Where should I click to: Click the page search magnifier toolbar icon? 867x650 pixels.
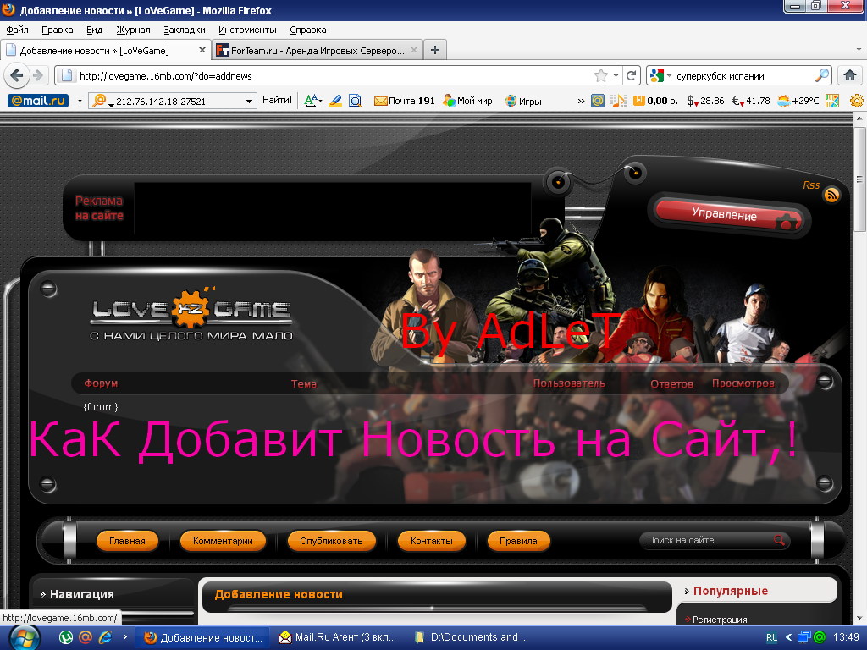(x=356, y=101)
